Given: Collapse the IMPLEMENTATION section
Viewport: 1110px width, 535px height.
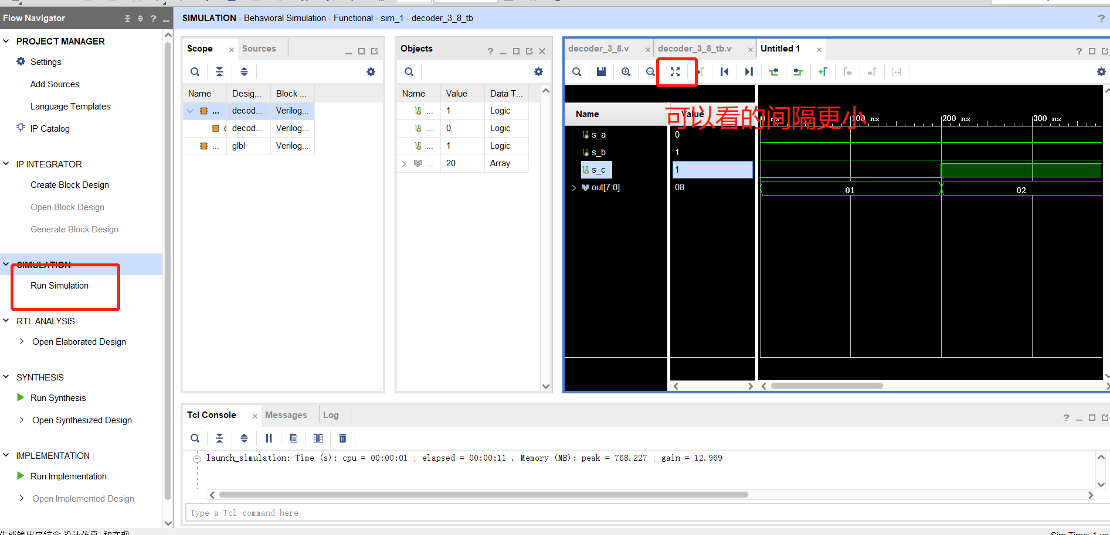Looking at the screenshot, I should click(x=6, y=455).
